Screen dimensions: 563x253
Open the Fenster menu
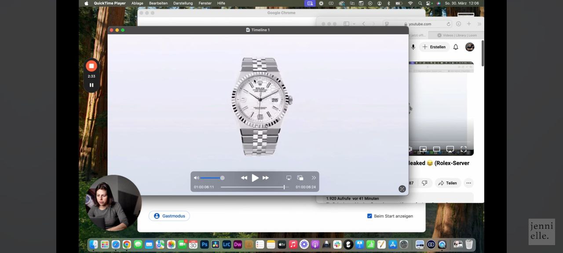coord(205,3)
